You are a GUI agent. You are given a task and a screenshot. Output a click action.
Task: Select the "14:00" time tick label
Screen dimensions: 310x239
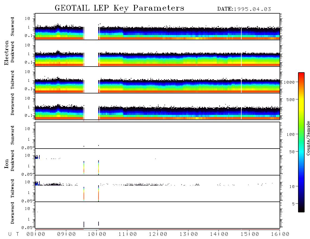click(x=219, y=234)
